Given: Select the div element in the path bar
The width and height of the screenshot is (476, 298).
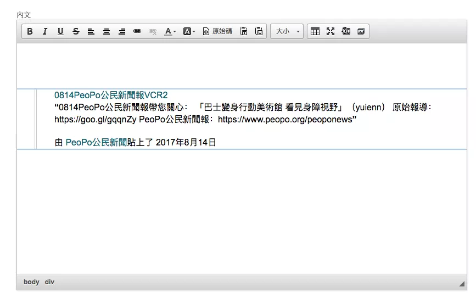Looking at the screenshot, I should tap(49, 282).
